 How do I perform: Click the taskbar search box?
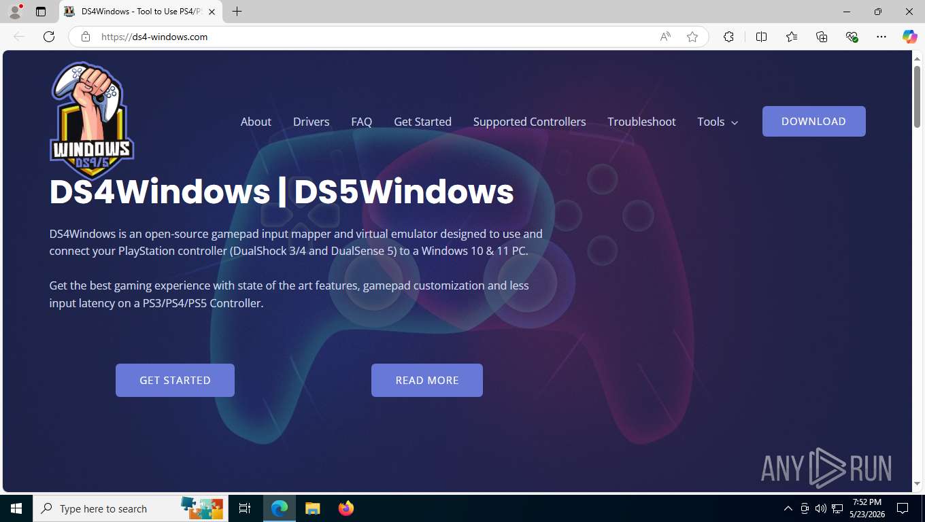point(131,508)
